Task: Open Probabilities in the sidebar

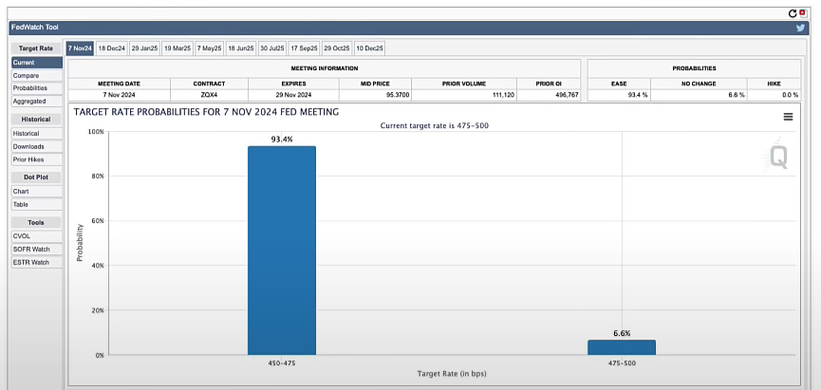Action: [x=37, y=88]
